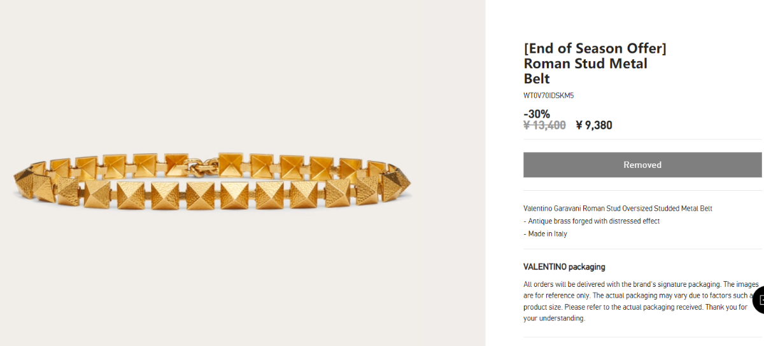The image size is (764, 346).
Task: Click the sale price ¥9,380
Action: (x=594, y=125)
